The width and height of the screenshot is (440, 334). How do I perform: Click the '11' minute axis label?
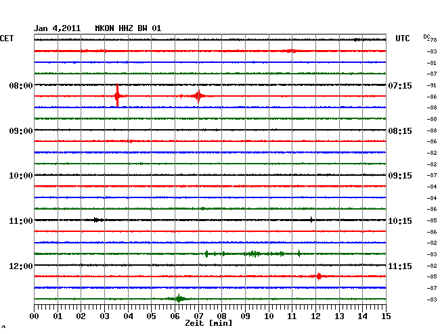click(292, 316)
